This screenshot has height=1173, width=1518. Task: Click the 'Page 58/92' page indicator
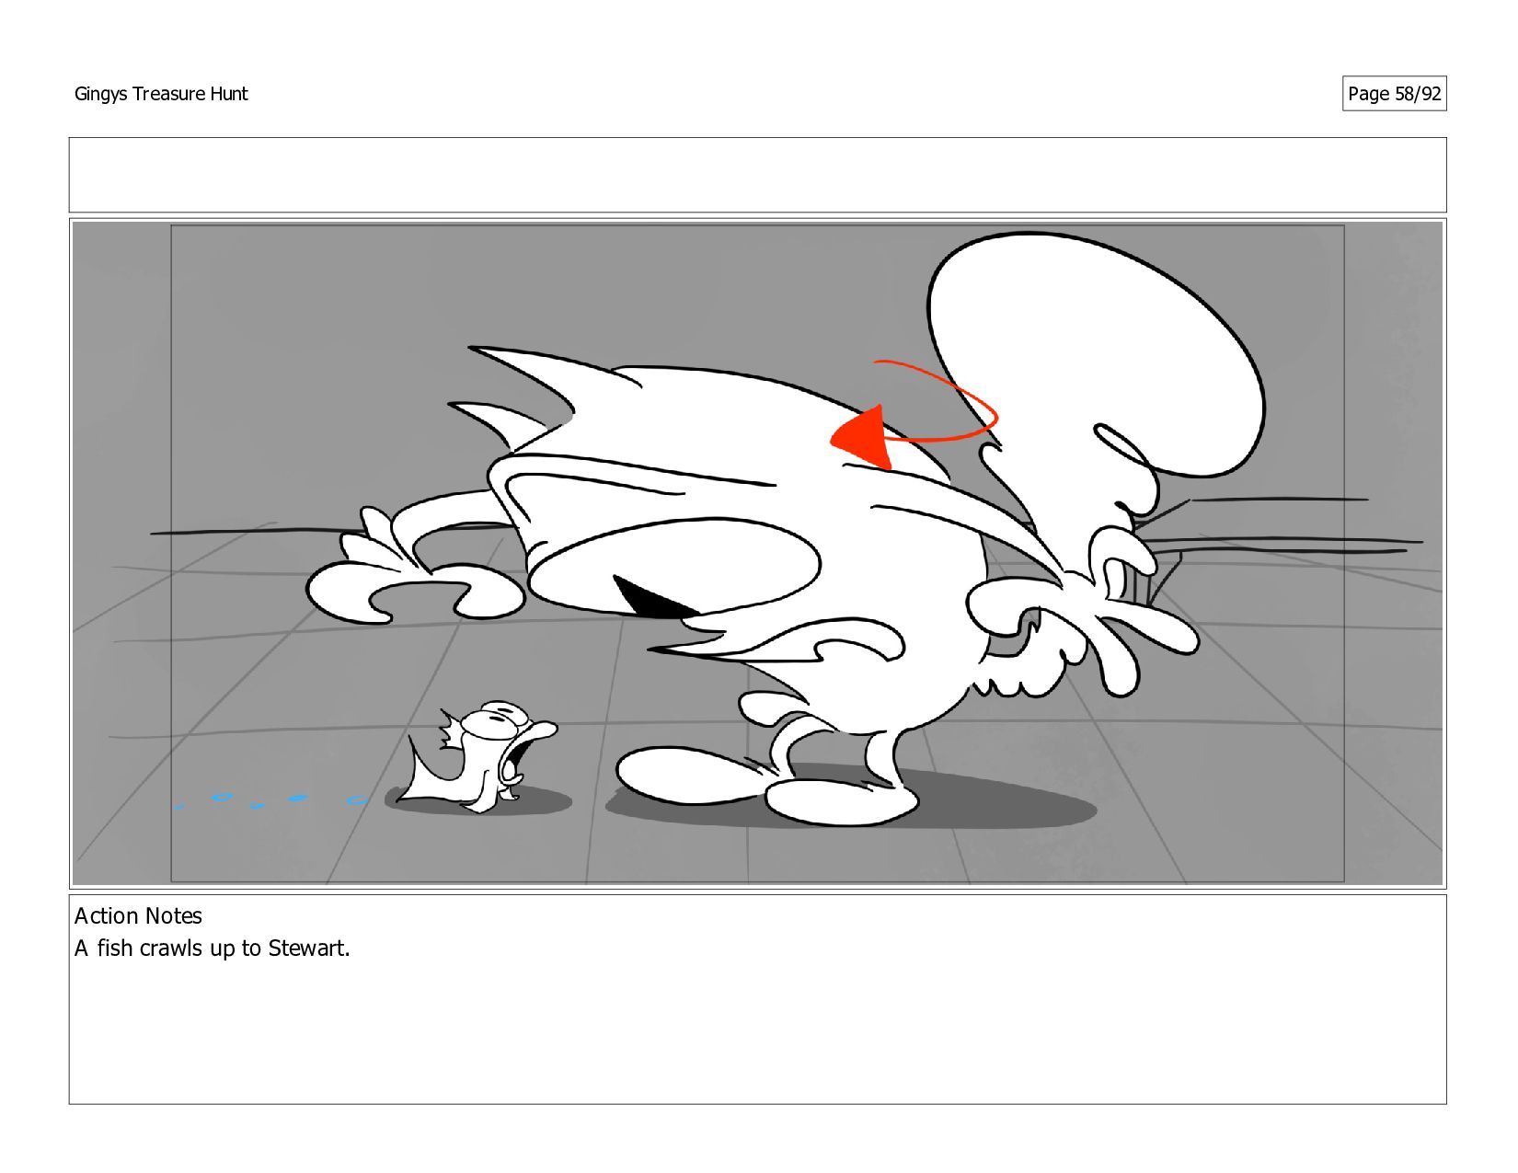tap(1394, 94)
